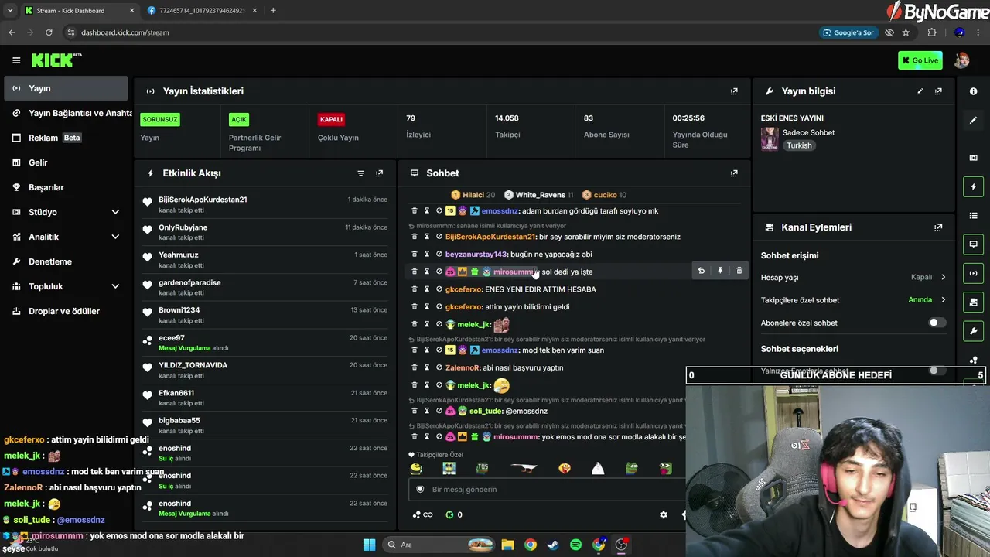Click username beyzanurstay143 in chat
The image size is (990, 557).
(476, 255)
